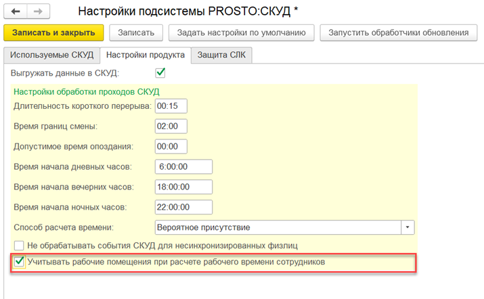The width and height of the screenshot is (484, 299).
Task: Switch to 'Защита СЛК' tab
Action: pyautogui.click(x=222, y=55)
